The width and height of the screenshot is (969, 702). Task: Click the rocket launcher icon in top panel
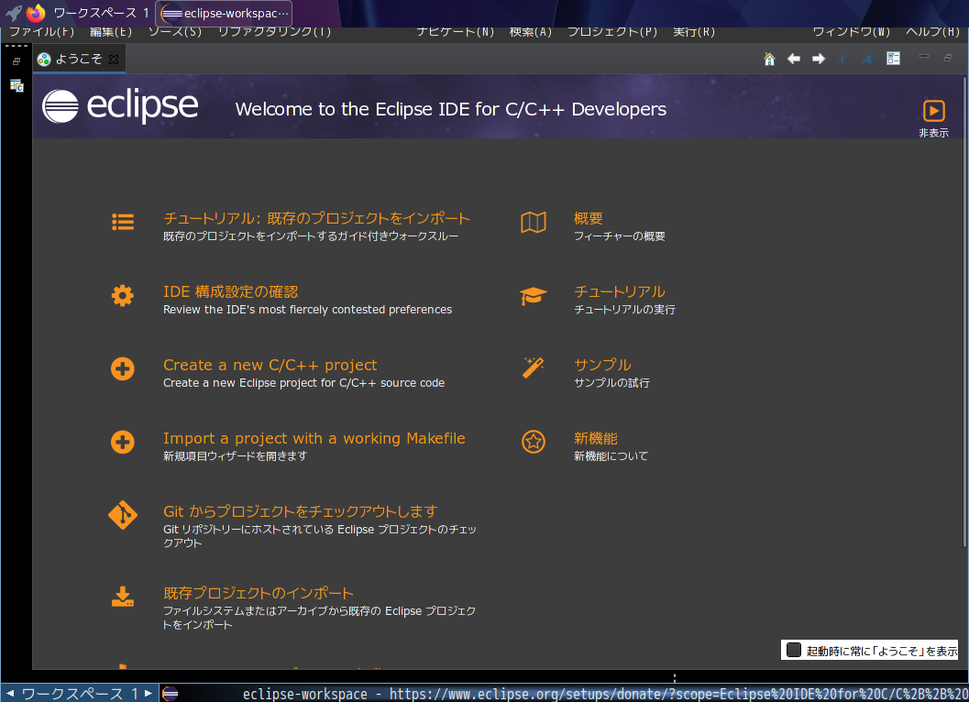point(14,13)
